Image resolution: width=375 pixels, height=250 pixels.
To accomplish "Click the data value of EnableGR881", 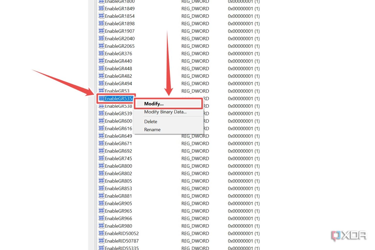I will point(244,196).
